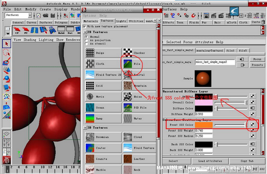The height and width of the screenshot is (174, 267).
Task: Click the File texture node
Action: tap(139, 64)
